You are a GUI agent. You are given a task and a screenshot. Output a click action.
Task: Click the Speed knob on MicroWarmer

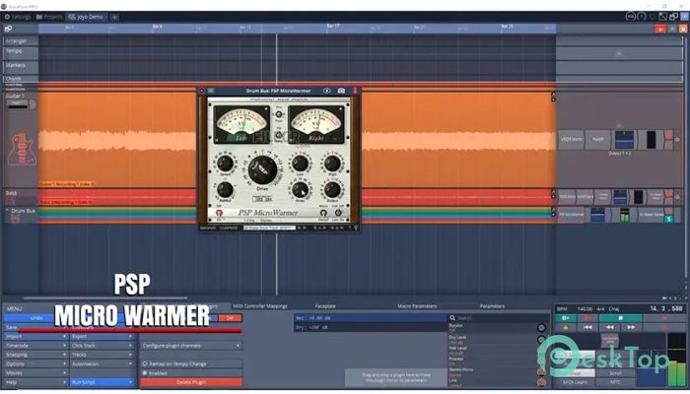click(x=225, y=164)
